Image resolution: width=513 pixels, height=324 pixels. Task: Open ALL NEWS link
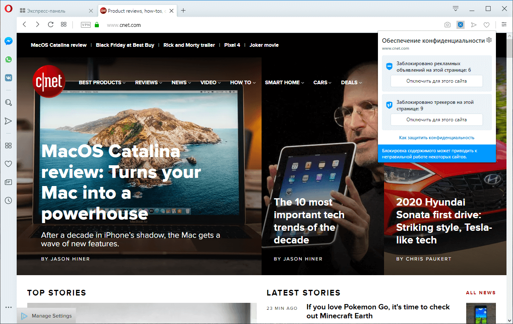pyautogui.click(x=481, y=293)
